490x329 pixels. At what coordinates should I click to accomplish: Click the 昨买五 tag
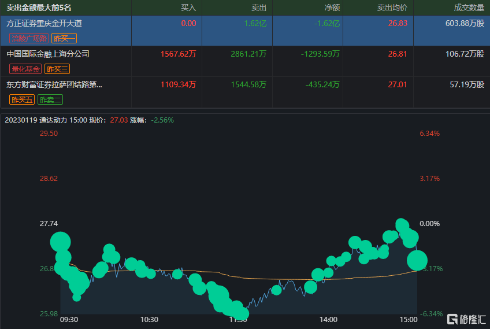22,100
